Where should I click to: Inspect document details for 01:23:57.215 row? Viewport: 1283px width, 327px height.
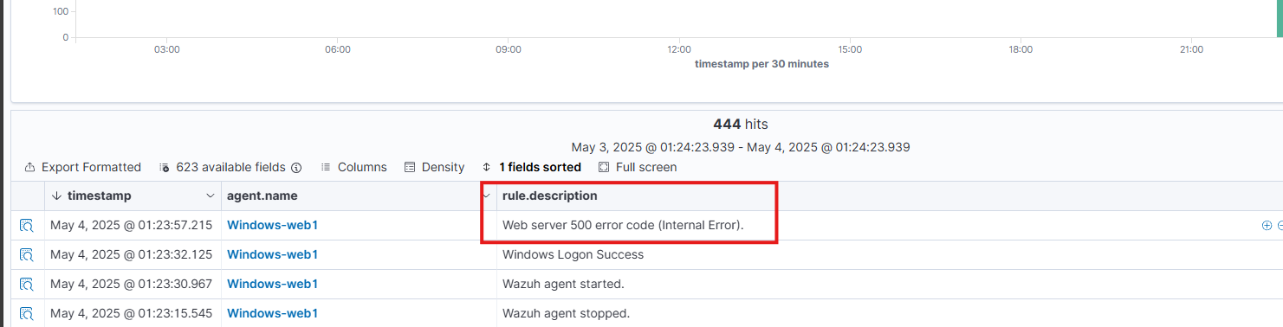click(x=27, y=226)
